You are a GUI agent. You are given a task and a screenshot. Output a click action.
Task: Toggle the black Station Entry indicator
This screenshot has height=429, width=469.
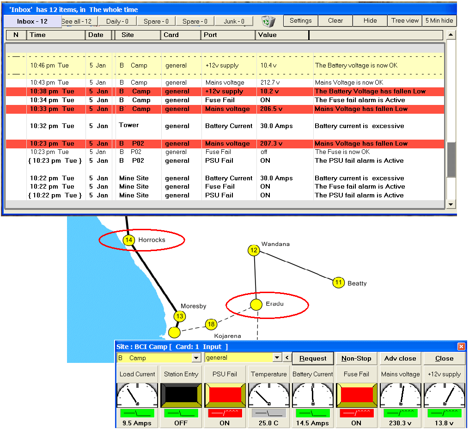(x=181, y=394)
